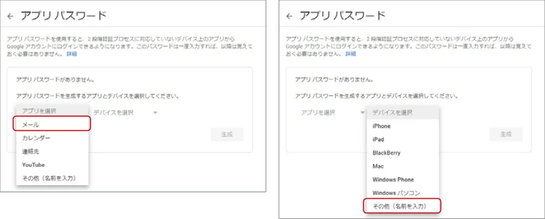545x219 pixels.
Task: Click アプリ パスワードがありません。 text in right screenshot
Action: (x=335, y=80)
